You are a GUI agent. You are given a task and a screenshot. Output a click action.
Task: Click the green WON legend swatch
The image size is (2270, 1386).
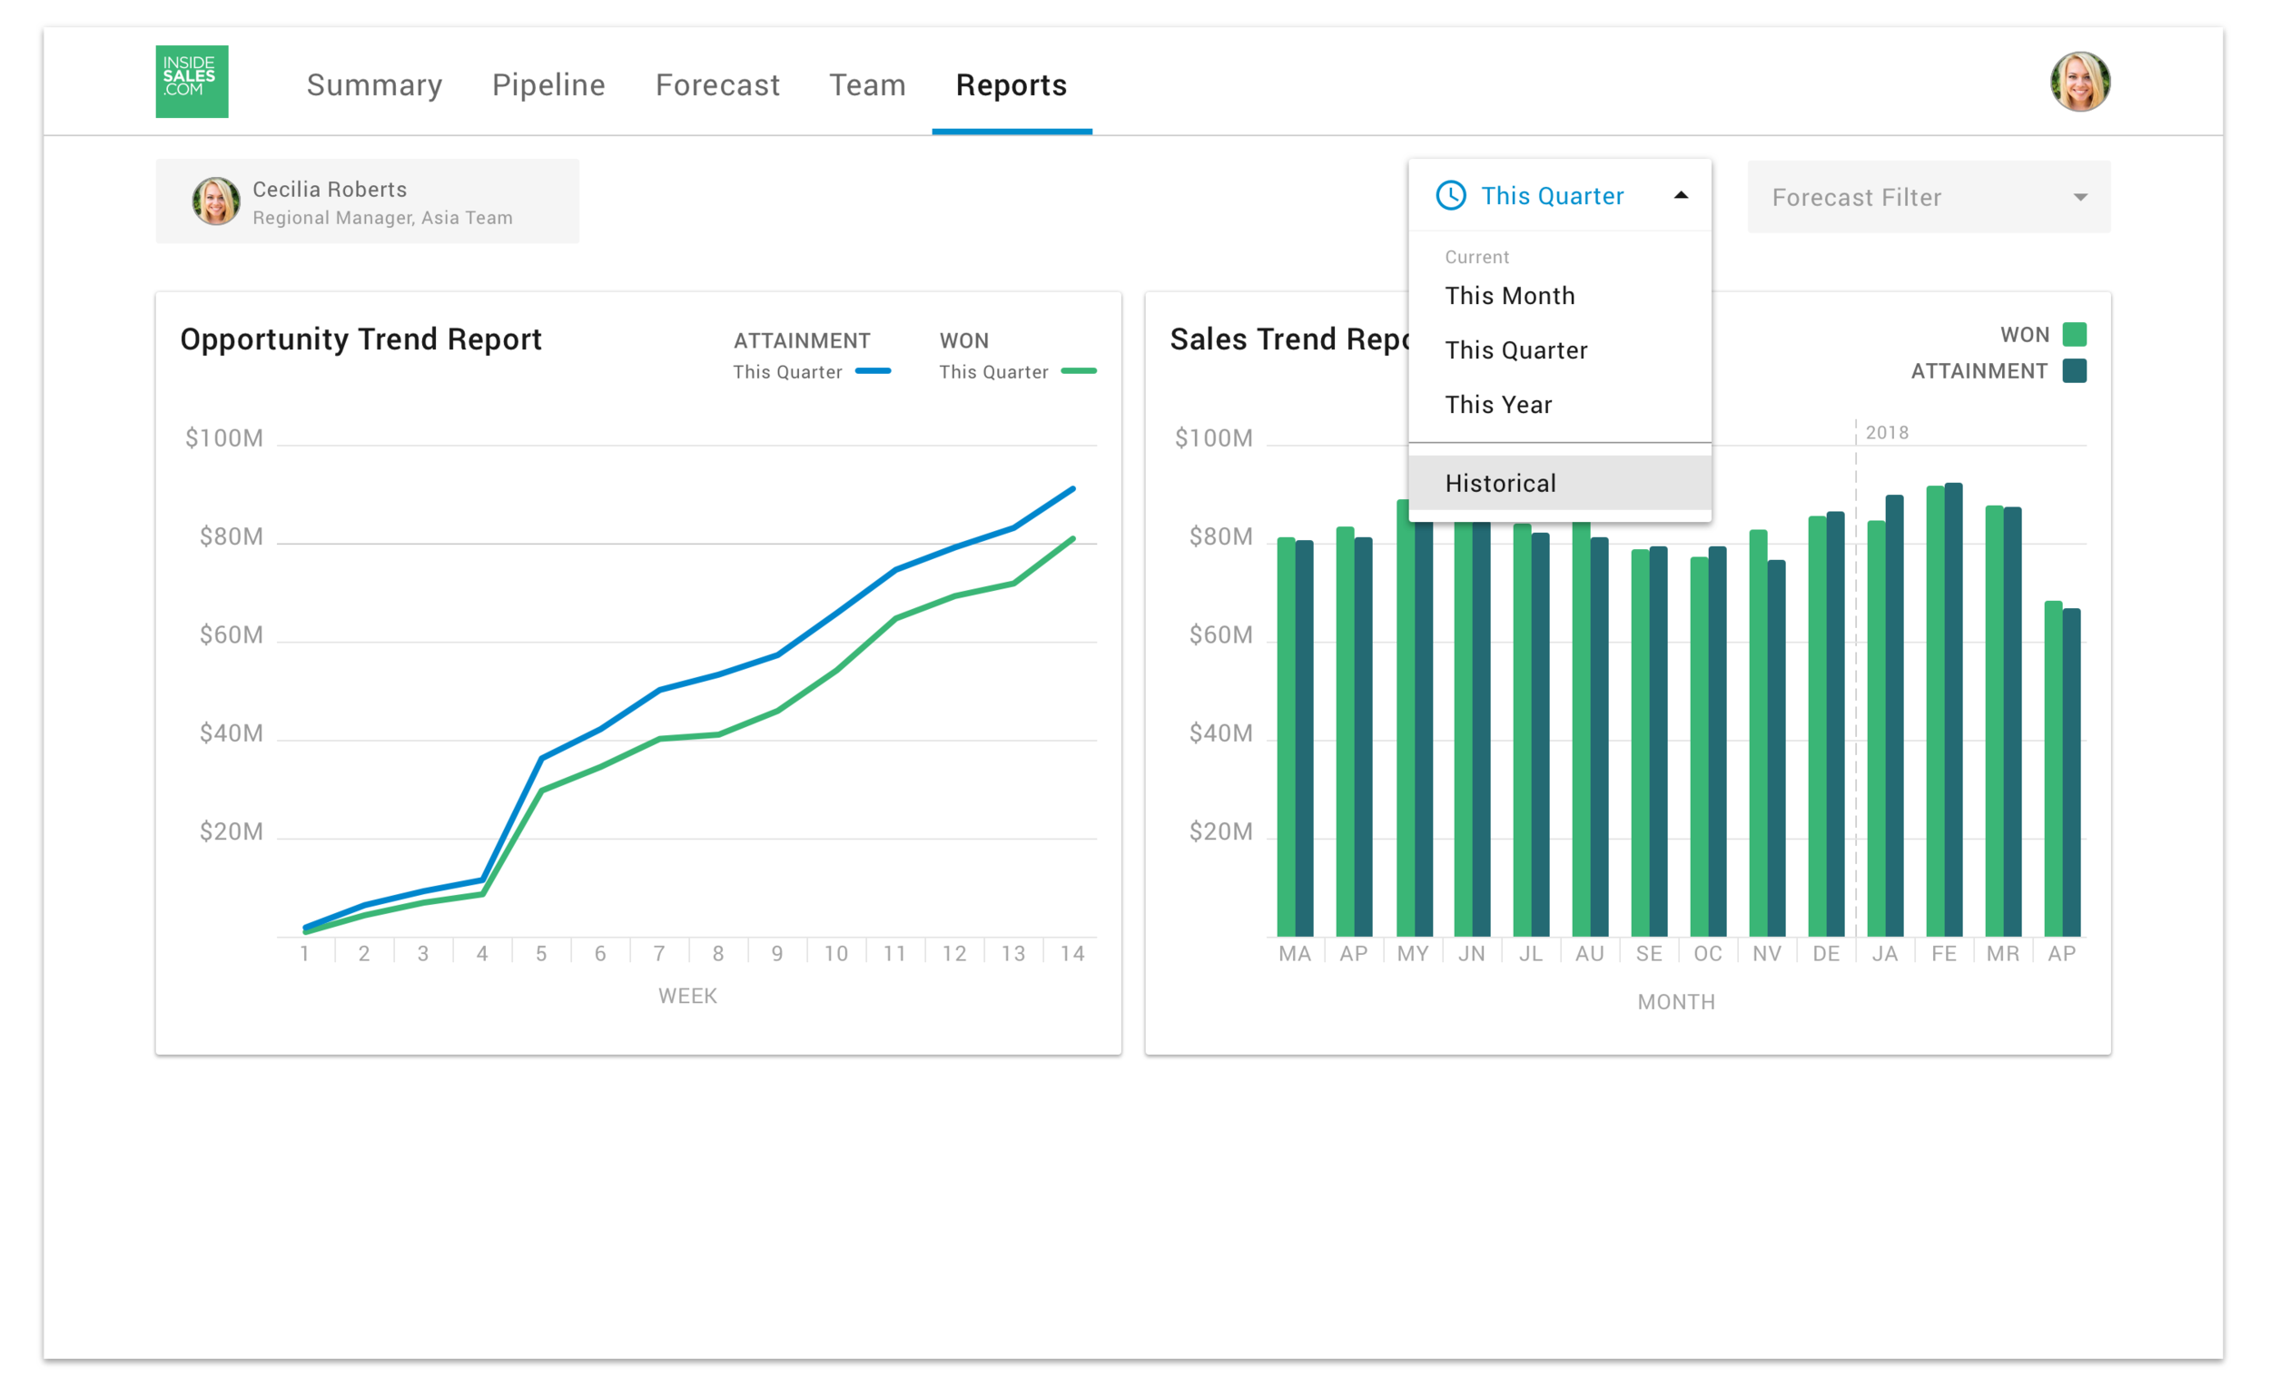click(2074, 334)
